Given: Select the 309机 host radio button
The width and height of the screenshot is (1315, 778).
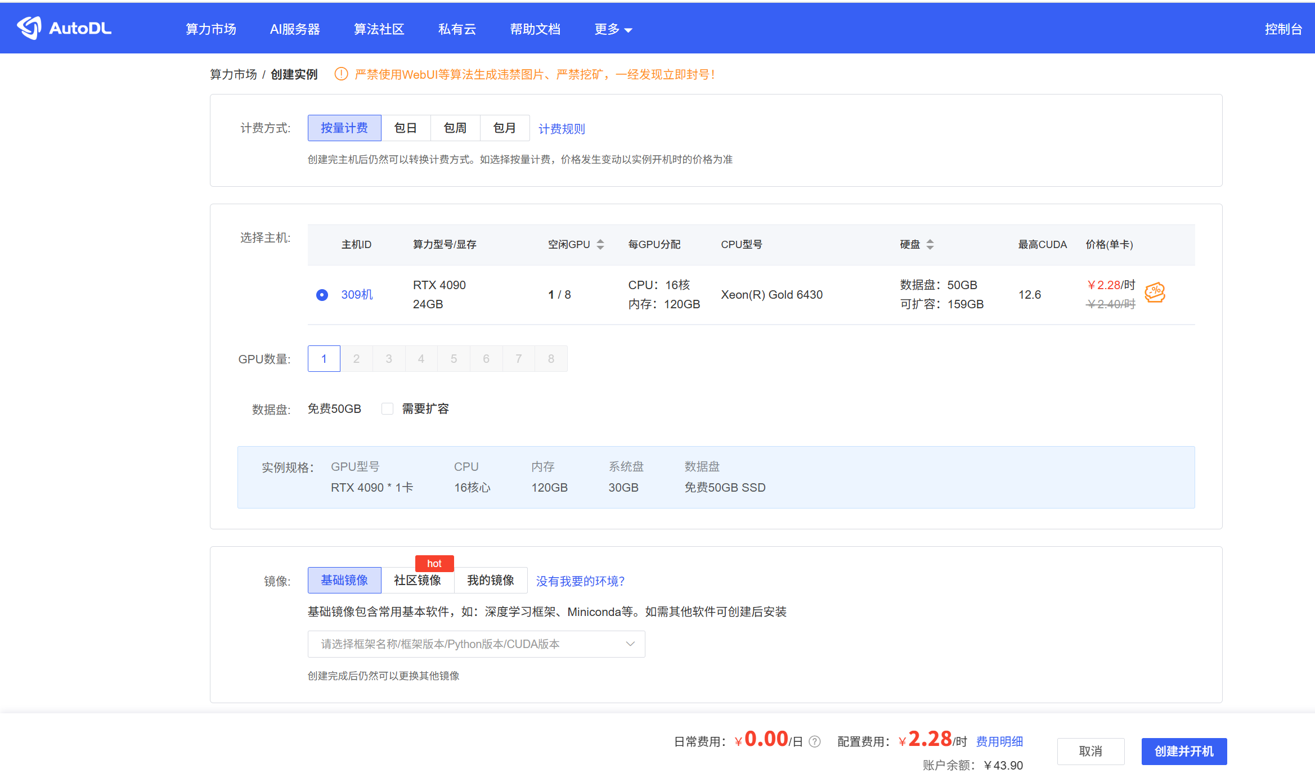Looking at the screenshot, I should coord(321,294).
